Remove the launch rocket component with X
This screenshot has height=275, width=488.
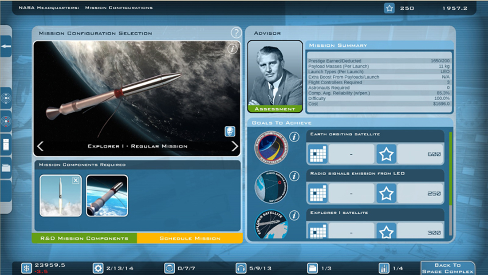click(75, 181)
